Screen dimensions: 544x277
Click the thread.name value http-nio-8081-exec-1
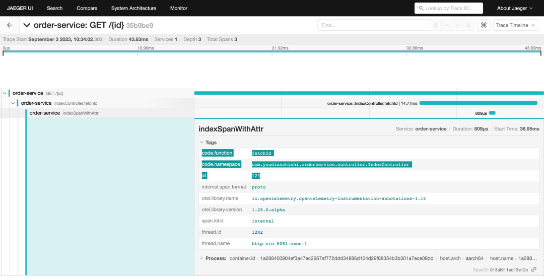pos(279,244)
